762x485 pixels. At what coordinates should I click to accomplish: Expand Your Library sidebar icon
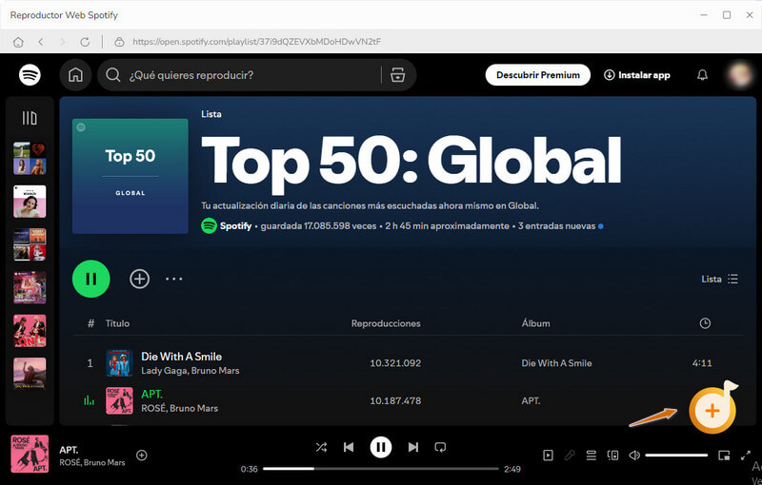point(30,118)
